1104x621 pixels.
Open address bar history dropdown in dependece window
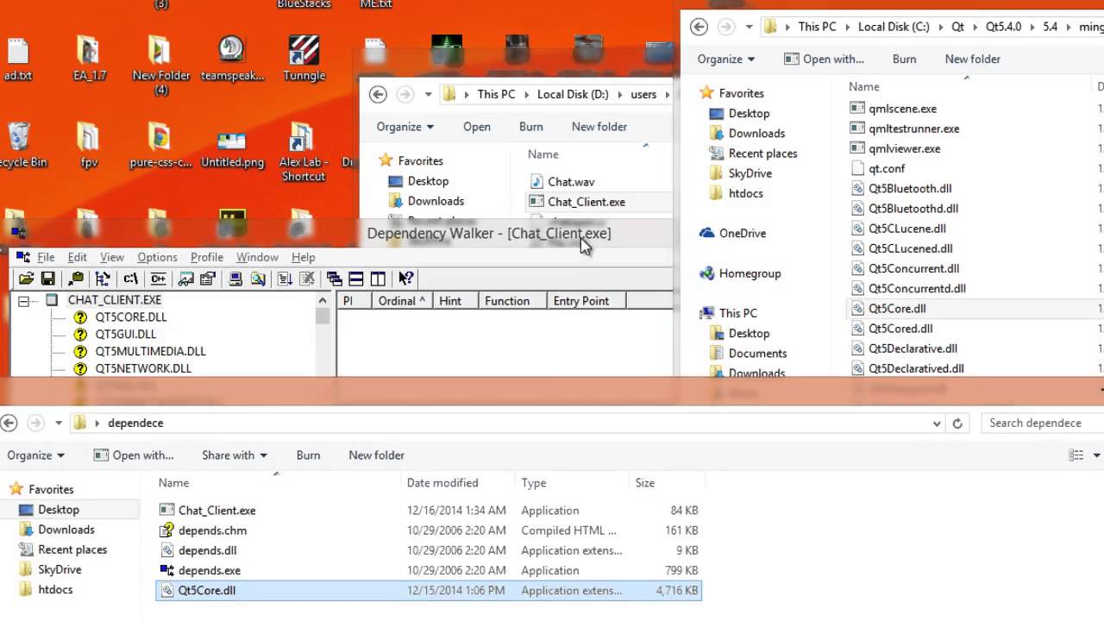[937, 423]
